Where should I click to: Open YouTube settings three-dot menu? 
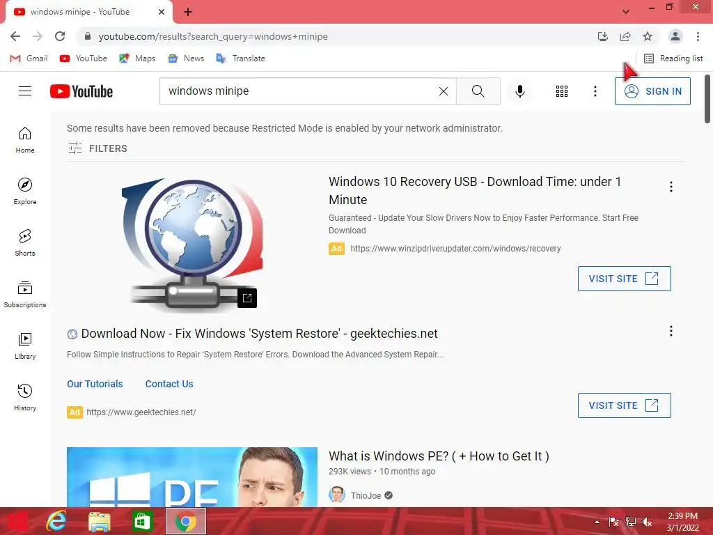[x=595, y=91]
